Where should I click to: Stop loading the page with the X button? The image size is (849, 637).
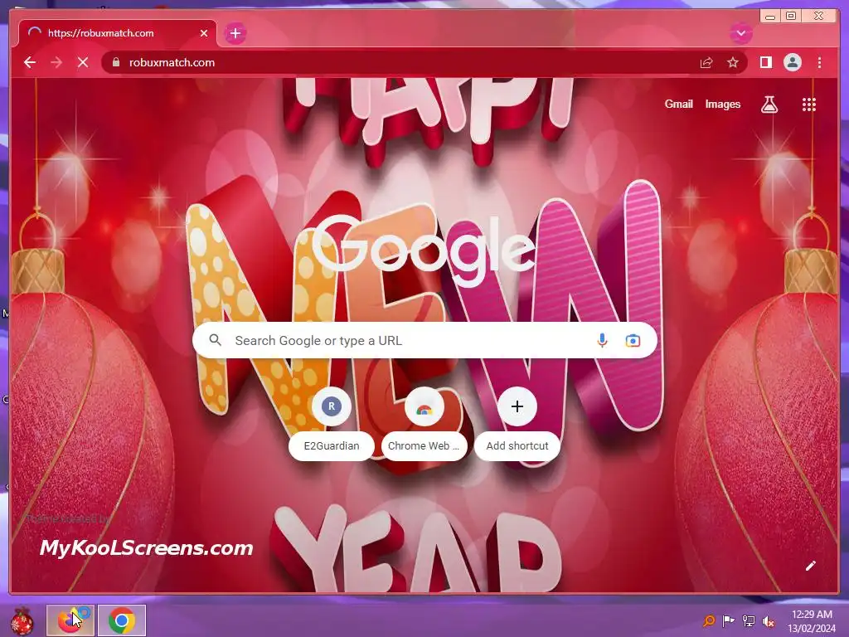click(83, 62)
